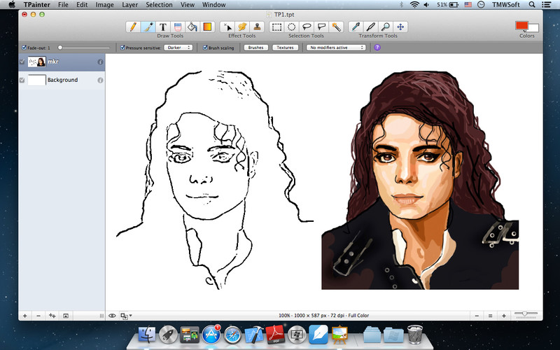Click the Textures button

tap(286, 48)
